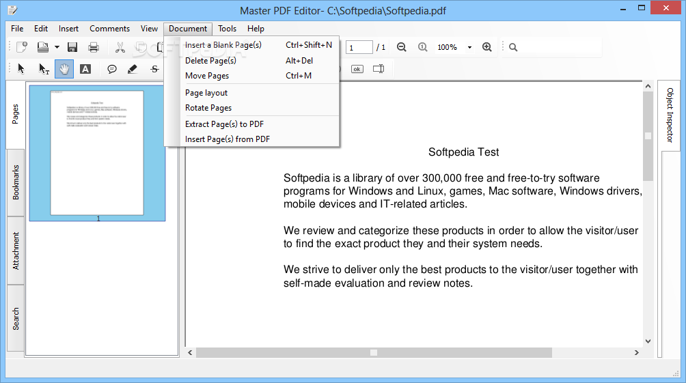The height and width of the screenshot is (383, 686).
Task: Expand the Open file dropdown arrow
Action: (x=57, y=47)
